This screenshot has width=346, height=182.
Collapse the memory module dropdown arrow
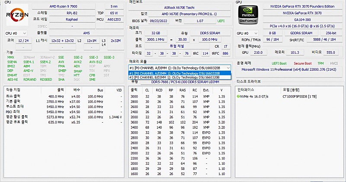point(228,68)
